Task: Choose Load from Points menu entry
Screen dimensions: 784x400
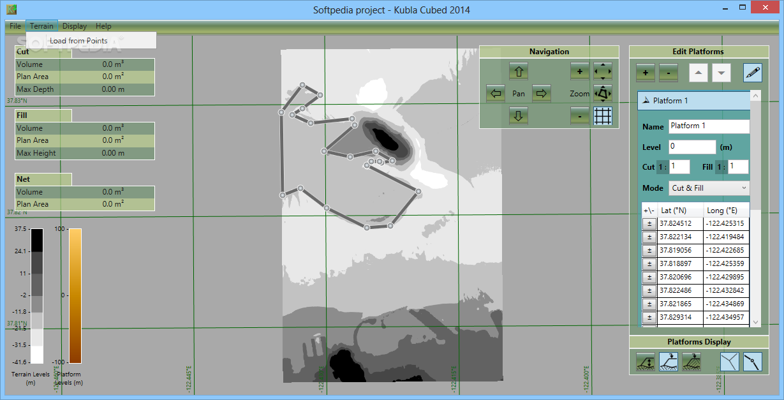Action: coord(91,41)
